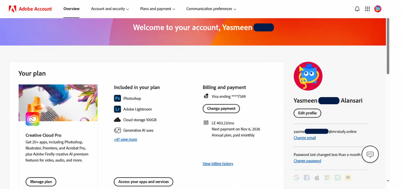This screenshot has height=189, width=403.
Task: Click the profile avatar in header
Action: point(378,9)
